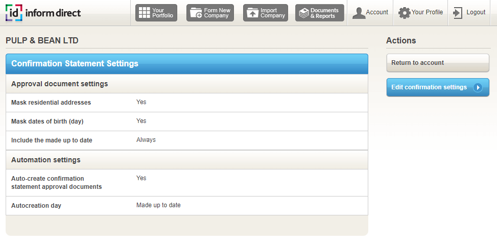The width and height of the screenshot is (497, 245).
Task: Open the Account link
Action: (376, 12)
